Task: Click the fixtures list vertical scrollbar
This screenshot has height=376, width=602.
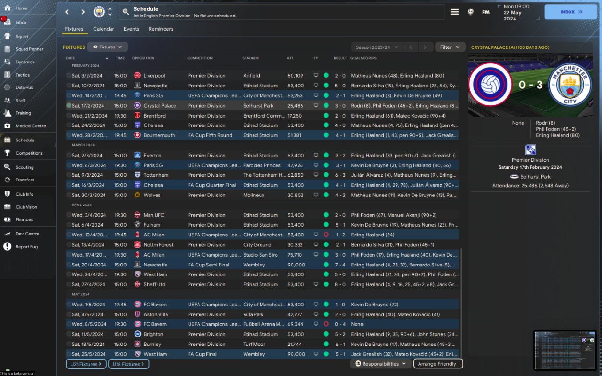Action: click(461, 303)
